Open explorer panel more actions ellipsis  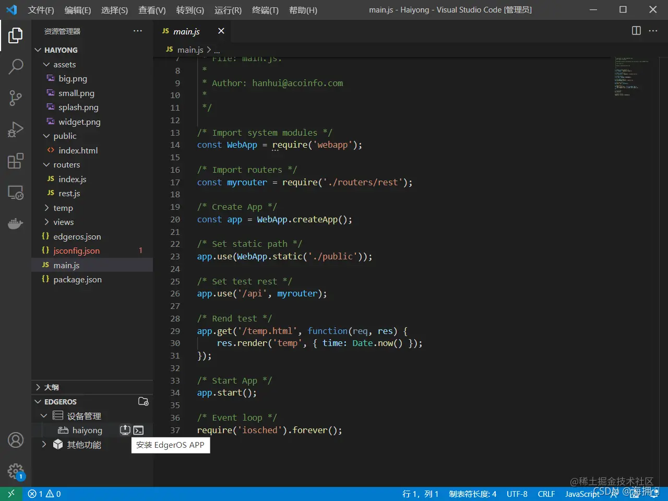[x=137, y=31]
